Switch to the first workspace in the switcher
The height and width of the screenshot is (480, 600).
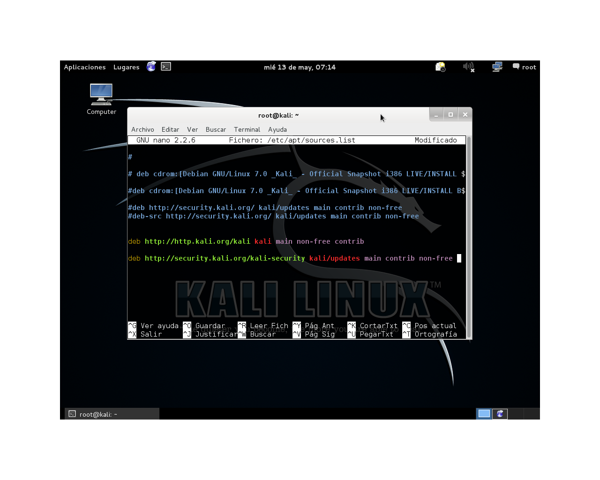pos(484,413)
